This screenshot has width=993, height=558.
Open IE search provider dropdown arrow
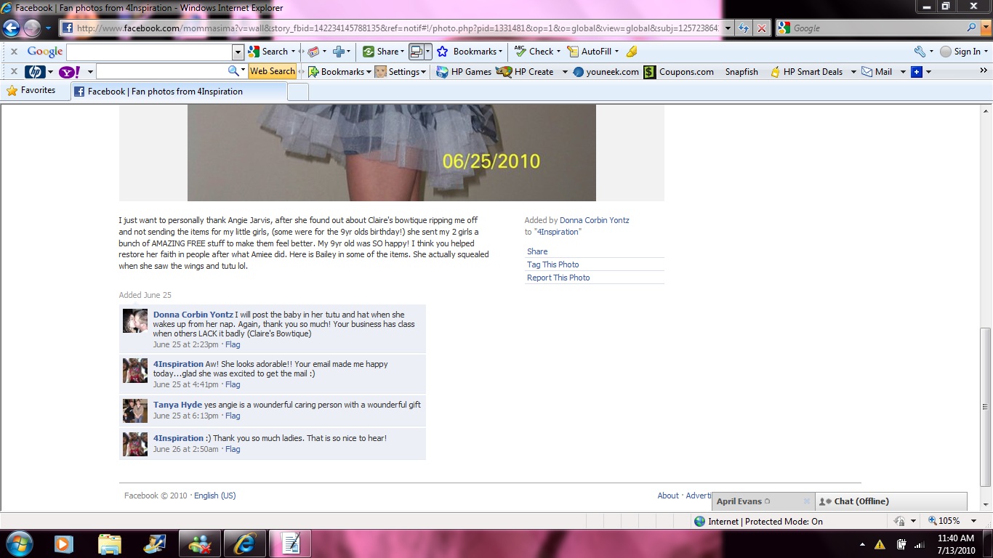pos(984,28)
